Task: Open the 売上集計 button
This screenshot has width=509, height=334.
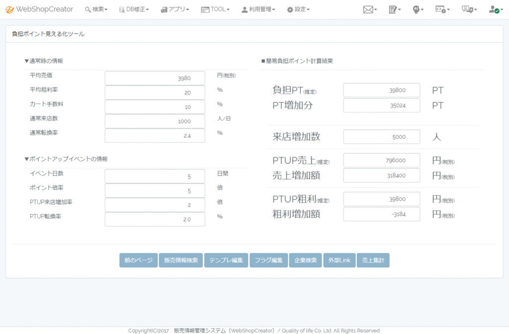Action: [x=373, y=260]
